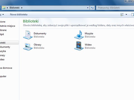Select Dokumenty label in main pane
The width and height of the screenshot is (134, 100).
click(40, 34)
